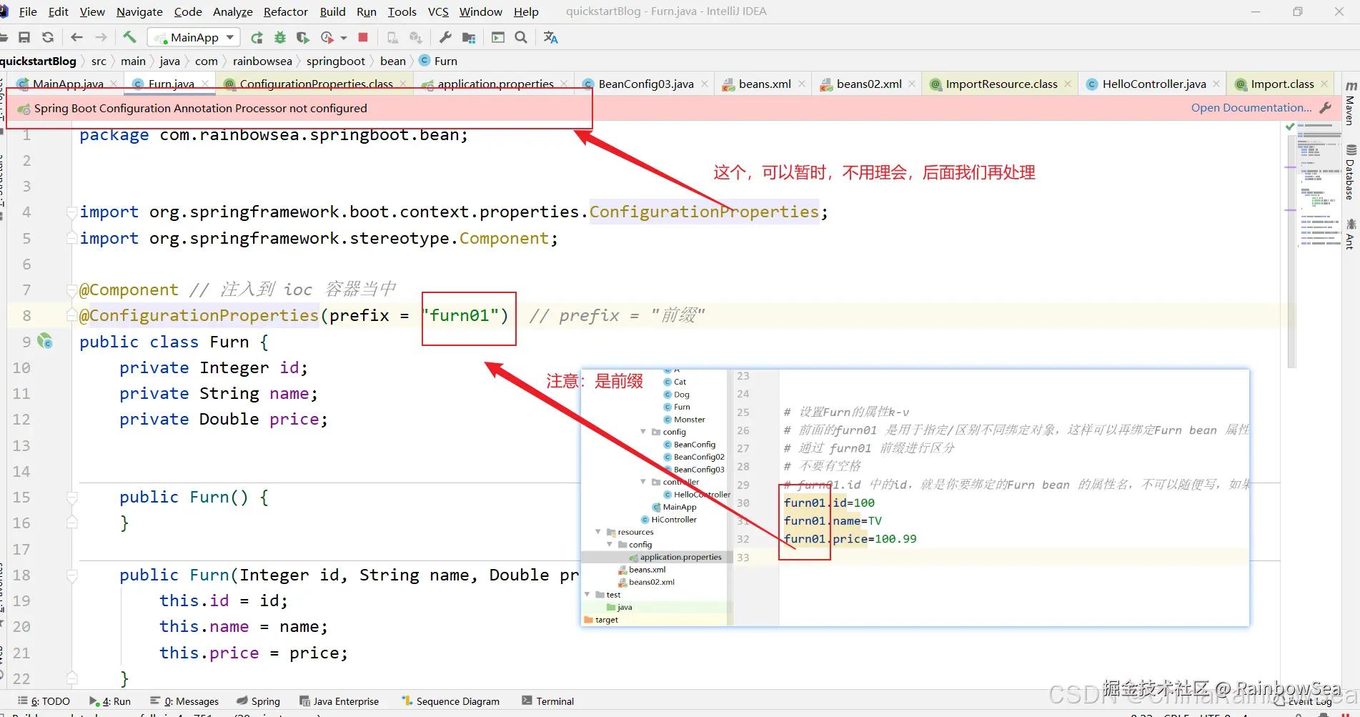Click the green inspection checkmark indicator

coord(1290,127)
